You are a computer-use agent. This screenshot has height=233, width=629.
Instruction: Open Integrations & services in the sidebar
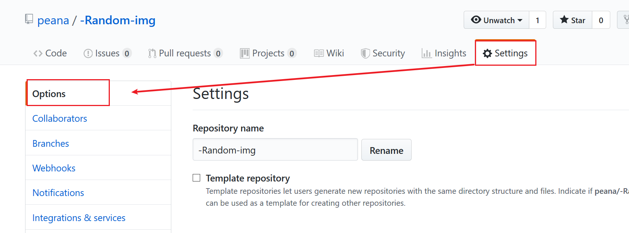click(x=98, y=217)
